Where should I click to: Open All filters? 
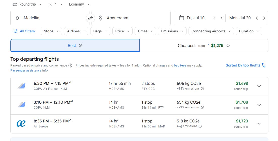click(x=24, y=31)
